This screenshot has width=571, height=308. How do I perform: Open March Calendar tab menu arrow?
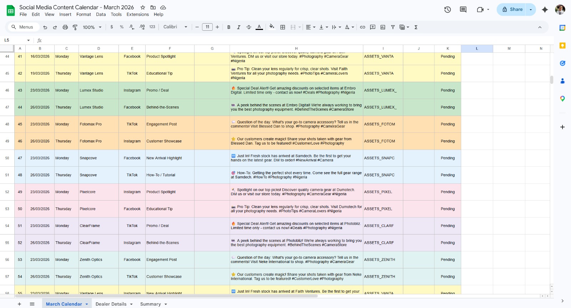(87, 304)
